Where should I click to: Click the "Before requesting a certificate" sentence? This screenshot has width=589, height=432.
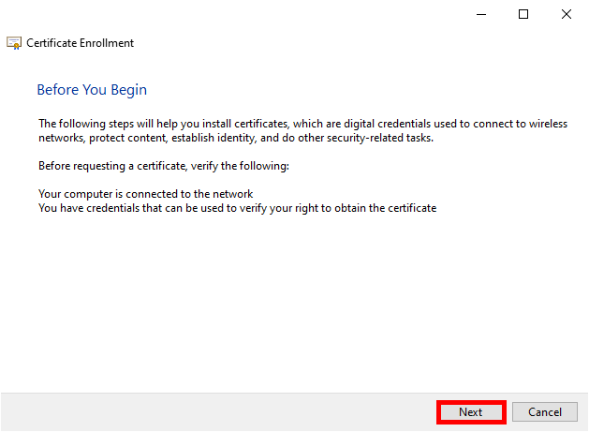[x=112, y=166]
